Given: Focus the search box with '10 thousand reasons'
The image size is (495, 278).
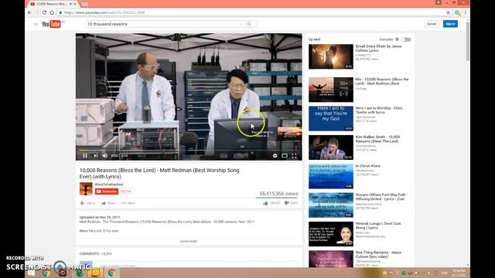Looking at the screenshot, I should [x=163, y=24].
